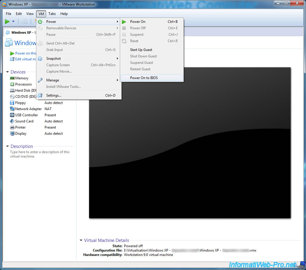Click the green Power On toolbar play icon
This screenshot has width=306, height=270.
[7, 21]
